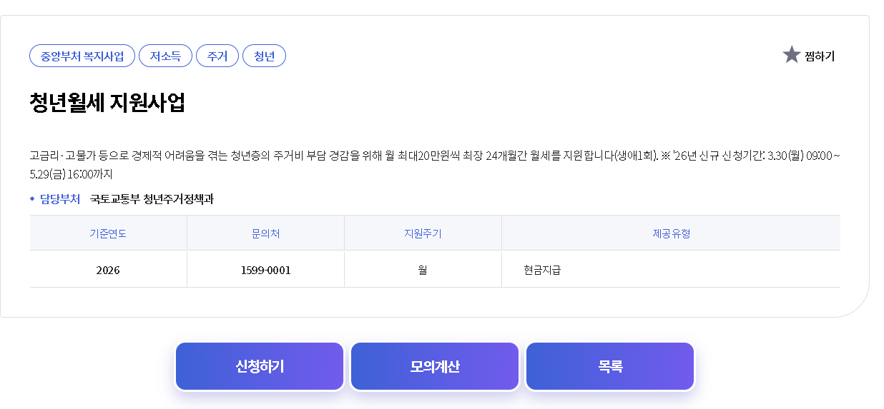884x409 pixels.
Task: Select the 청년 tag
Action: (265, 56)
